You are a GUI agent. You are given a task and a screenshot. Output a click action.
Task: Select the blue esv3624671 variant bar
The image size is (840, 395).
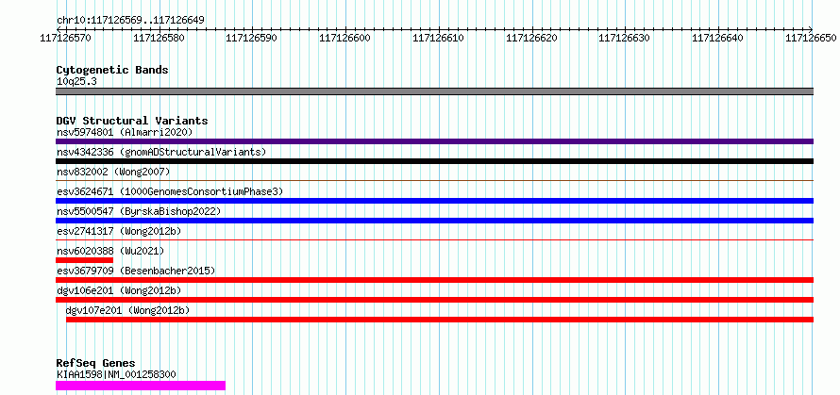click(434, 201)
